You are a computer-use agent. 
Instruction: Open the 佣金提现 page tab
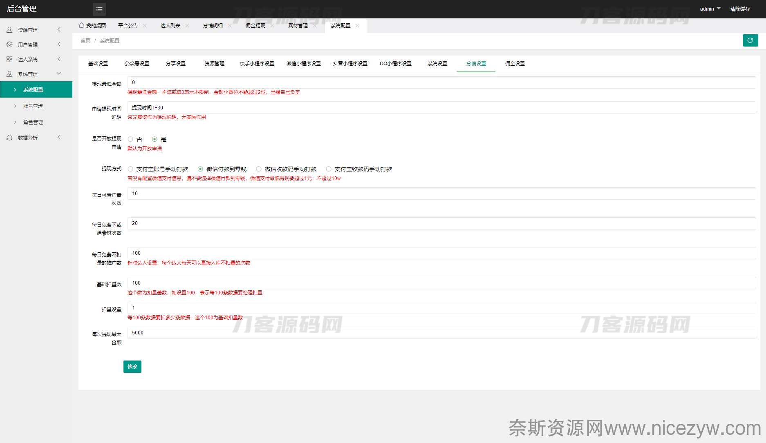(255, 25)
